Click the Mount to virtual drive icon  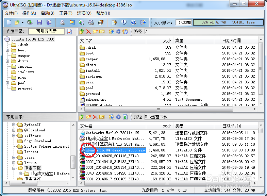coord(91,22)
